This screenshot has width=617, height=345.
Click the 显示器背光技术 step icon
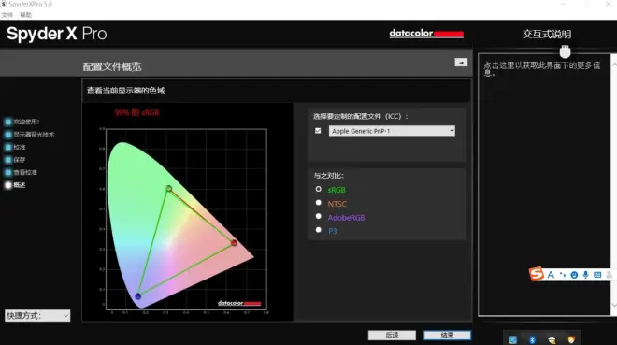pos(7,135)
